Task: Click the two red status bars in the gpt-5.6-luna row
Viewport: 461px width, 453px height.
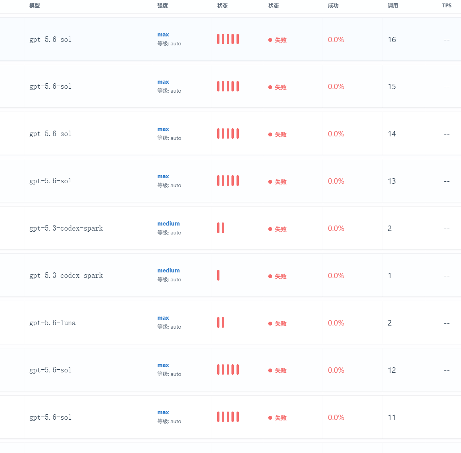Action: 221,322
